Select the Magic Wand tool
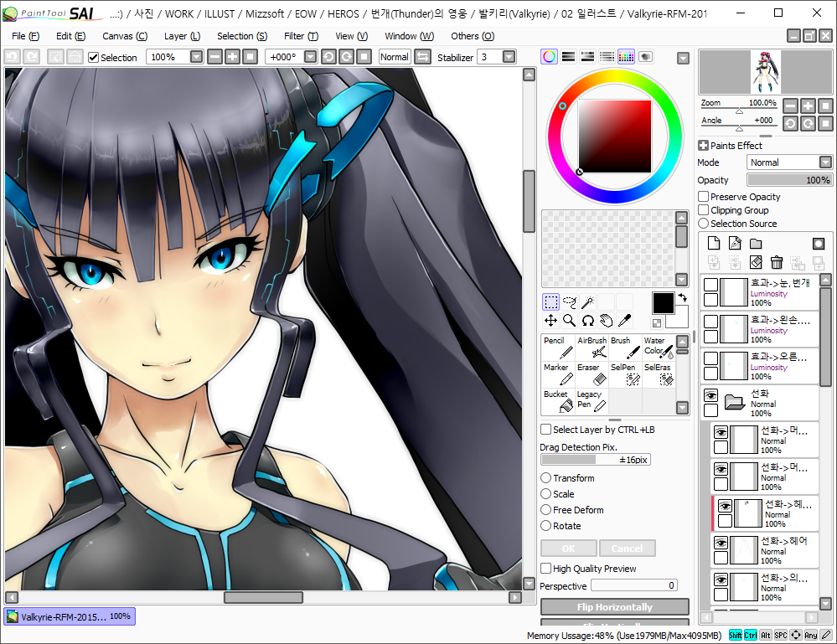Screen dimensions: 837x644 [x=587, y=302]
